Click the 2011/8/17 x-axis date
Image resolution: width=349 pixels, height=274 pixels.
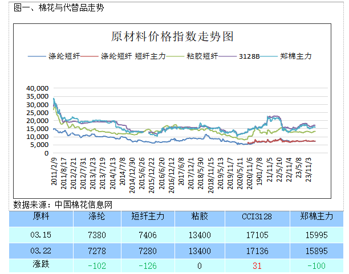point(64,174)
